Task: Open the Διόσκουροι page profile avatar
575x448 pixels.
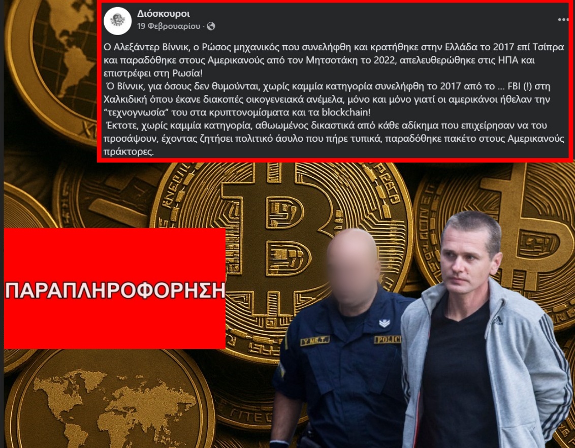Action: (117, 20)
